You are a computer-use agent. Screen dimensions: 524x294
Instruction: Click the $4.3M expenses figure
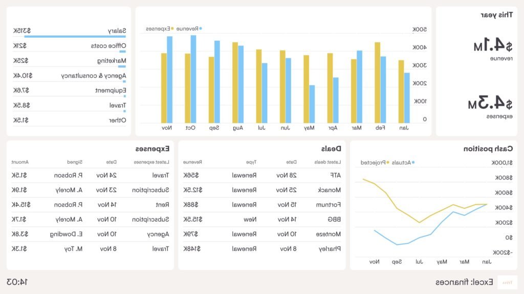[x=490, y=104]
